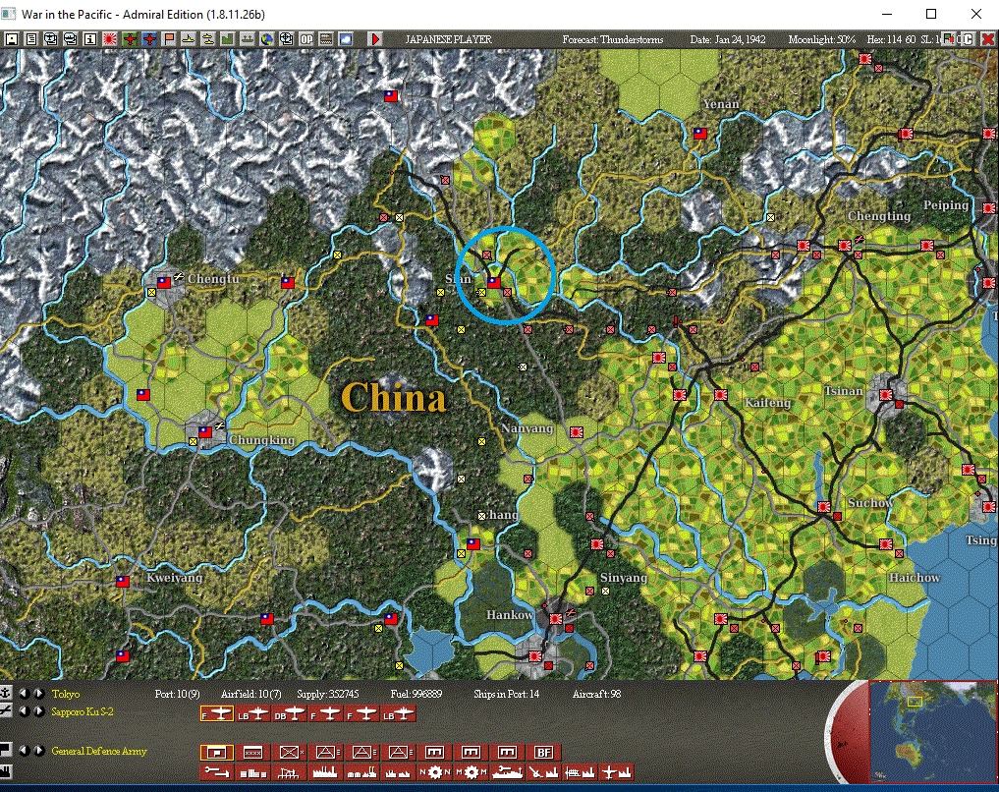
Task: Click the Japanese unit marker at Hankow
Action: pos(556,618)
